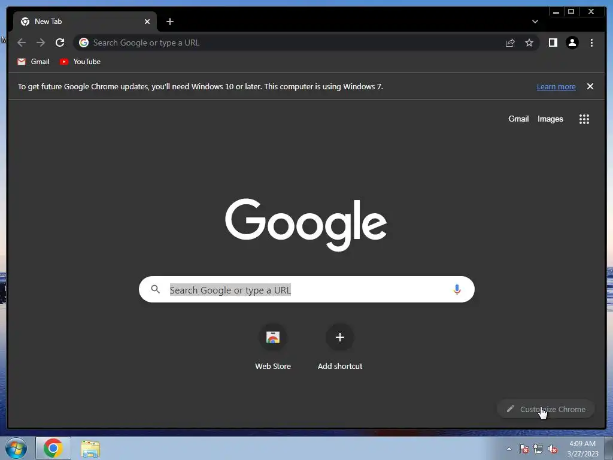Go back with the back arrow
The height and width of the screenshot is (460, 613).
[22, 43]
